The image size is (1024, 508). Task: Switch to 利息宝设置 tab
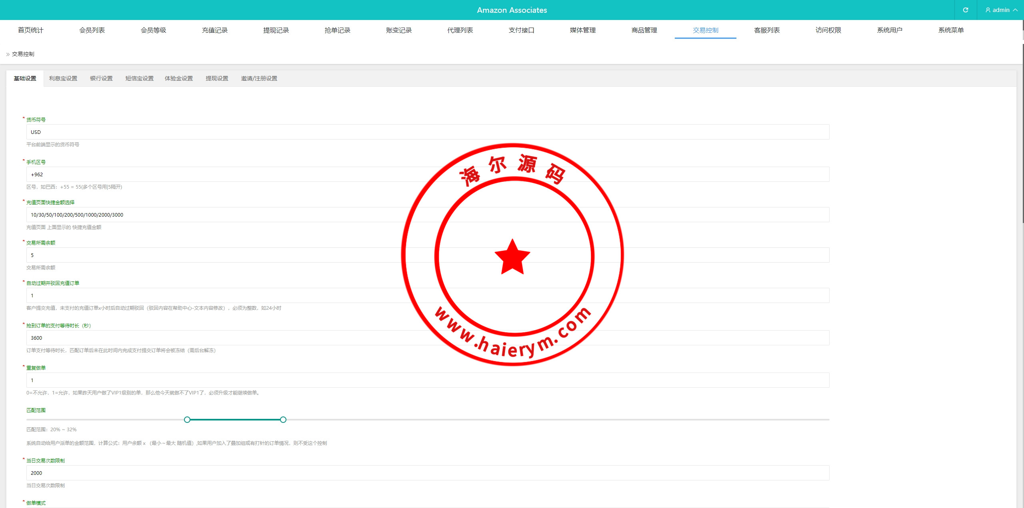pyautogui.click(x=63, y=78)
